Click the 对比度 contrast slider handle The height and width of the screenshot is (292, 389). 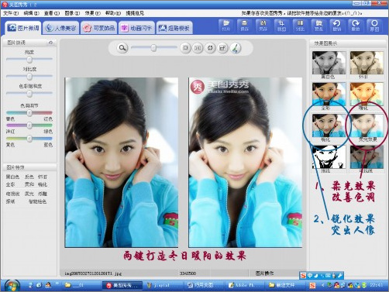pyautogui.click(x=29, y=77)
